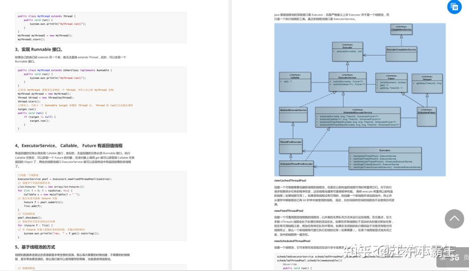Click code line 'public class MyThread extends Thread {'

click(x=46, y=16)
